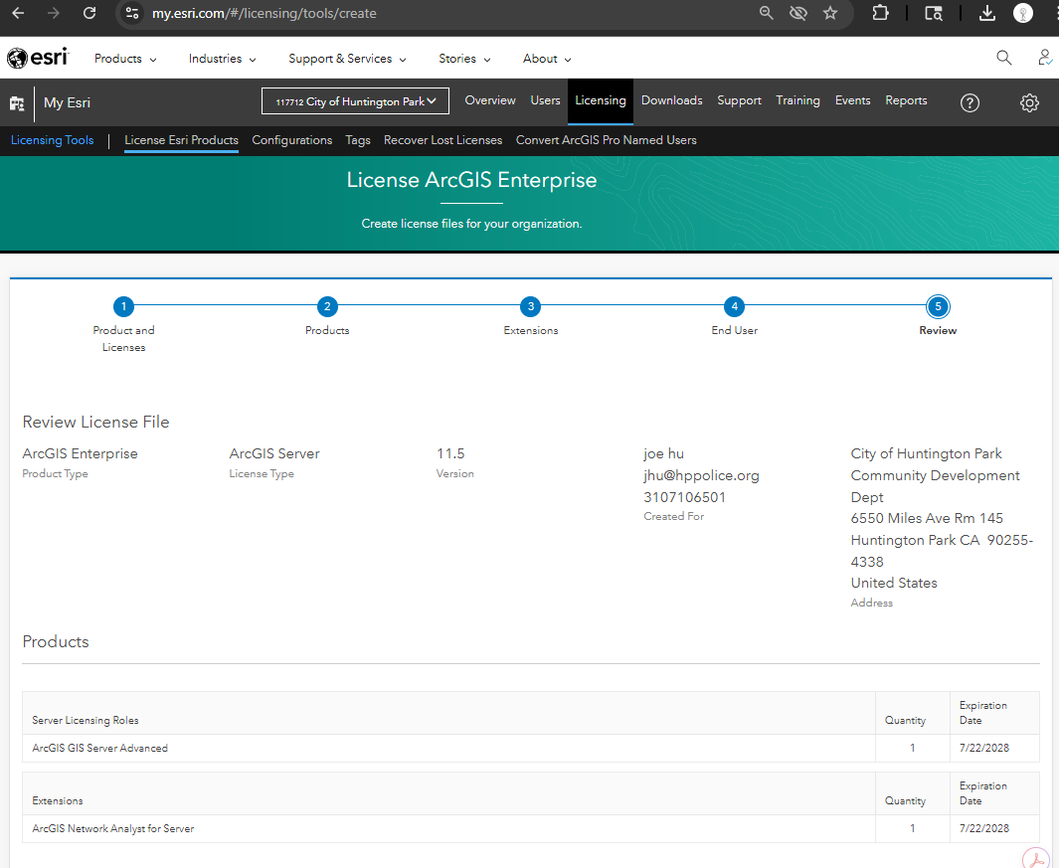Open the City of Huntington Park organization selector

(x=355, y=101)
